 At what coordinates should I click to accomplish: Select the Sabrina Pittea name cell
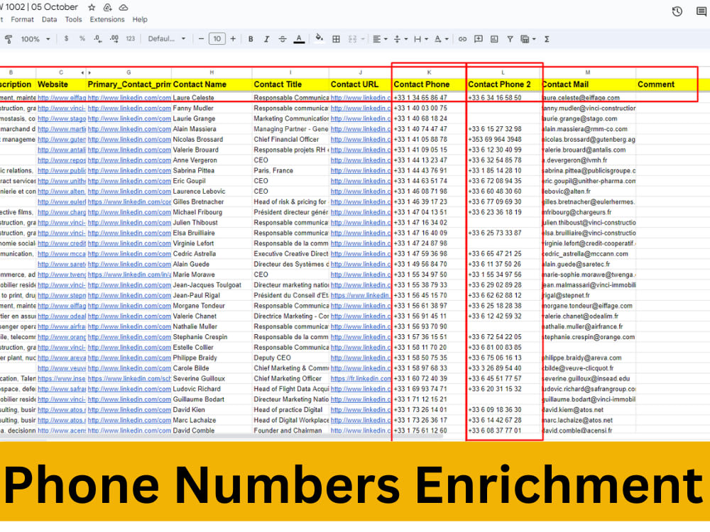click(x=212, y=170)
